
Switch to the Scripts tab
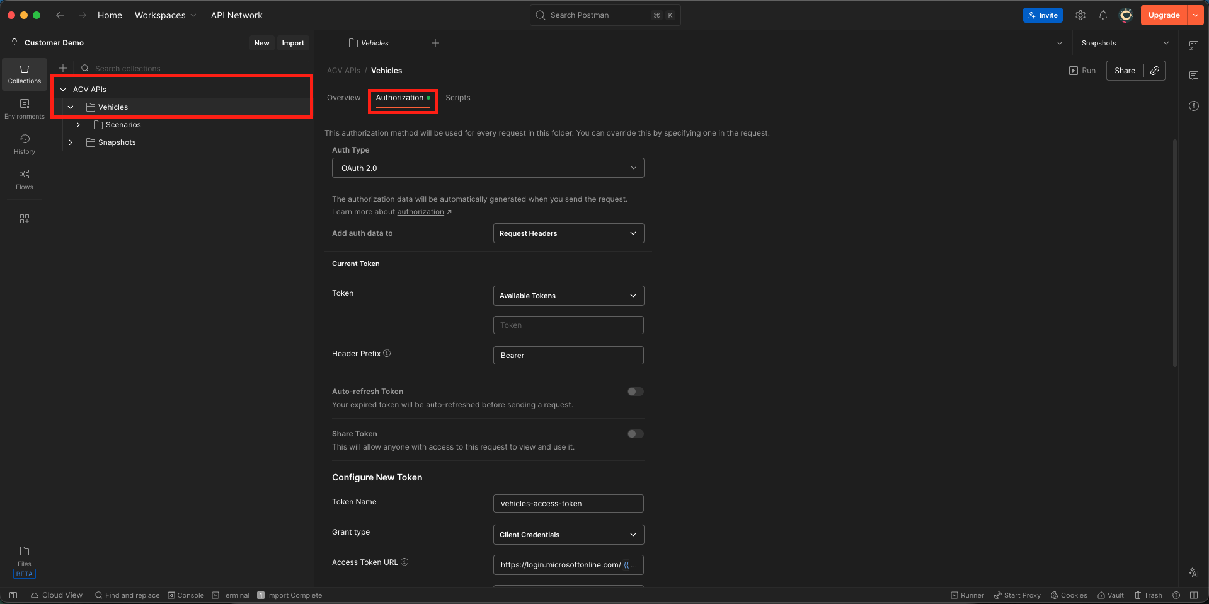[457, 97]
